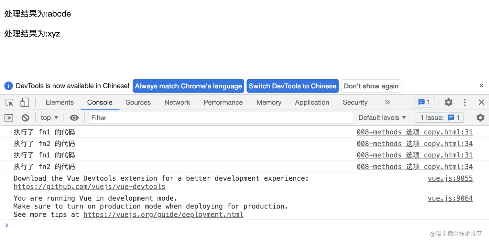This screenshot has height=244, width=489.
Task: Expand more tabs chevron
Action: click(x=387, y=103)
